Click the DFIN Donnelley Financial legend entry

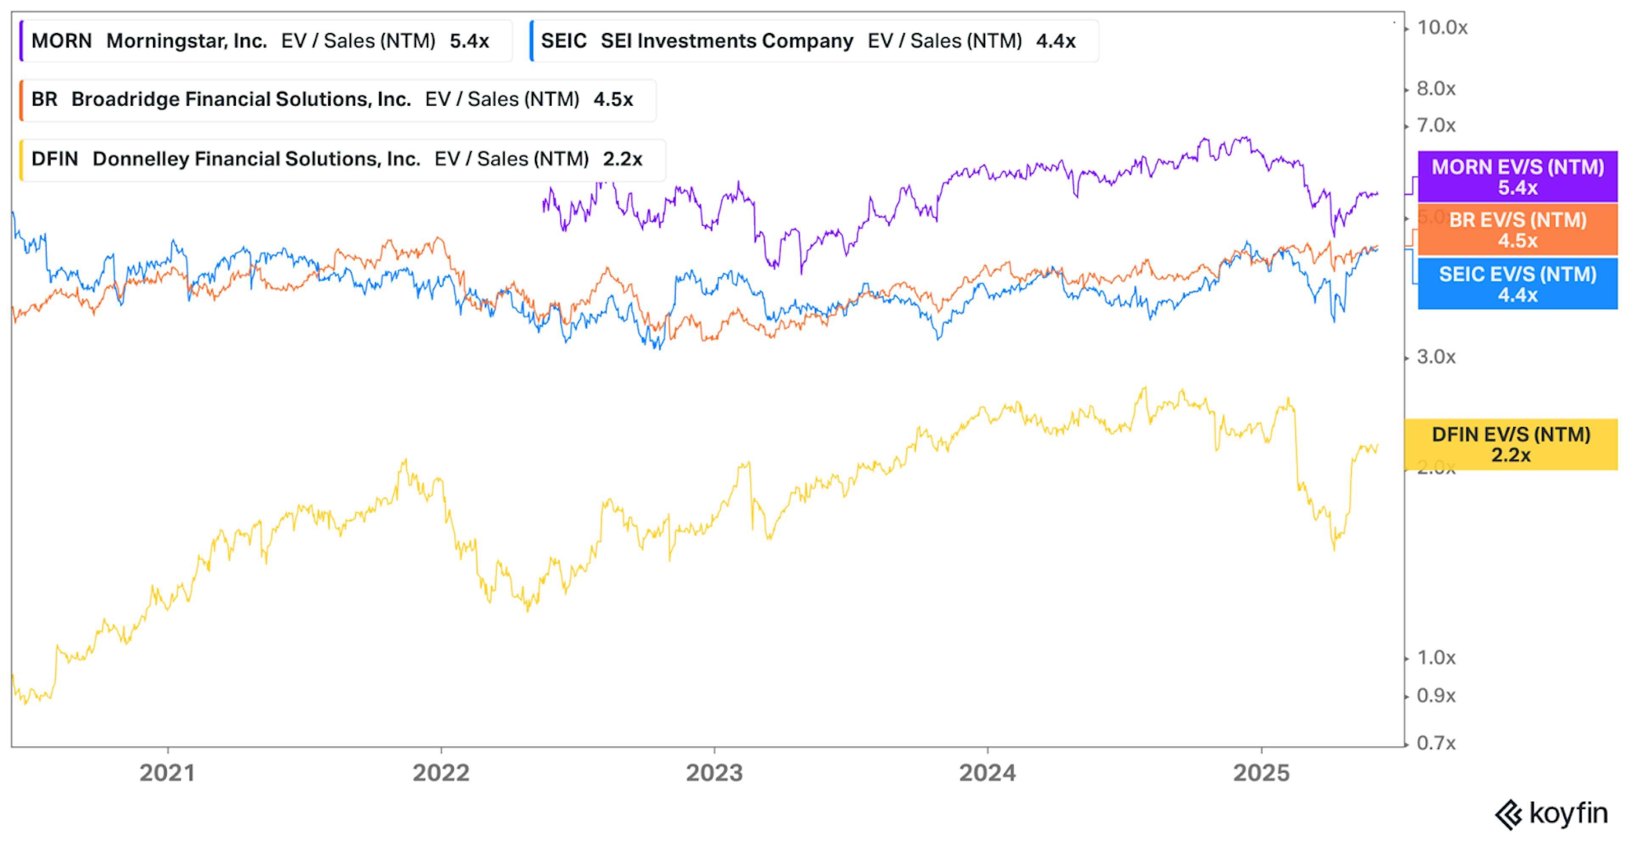(342, 159)
